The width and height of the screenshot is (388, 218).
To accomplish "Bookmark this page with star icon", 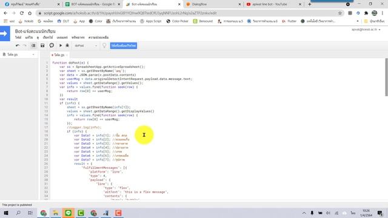I will (x=339, y=13).
